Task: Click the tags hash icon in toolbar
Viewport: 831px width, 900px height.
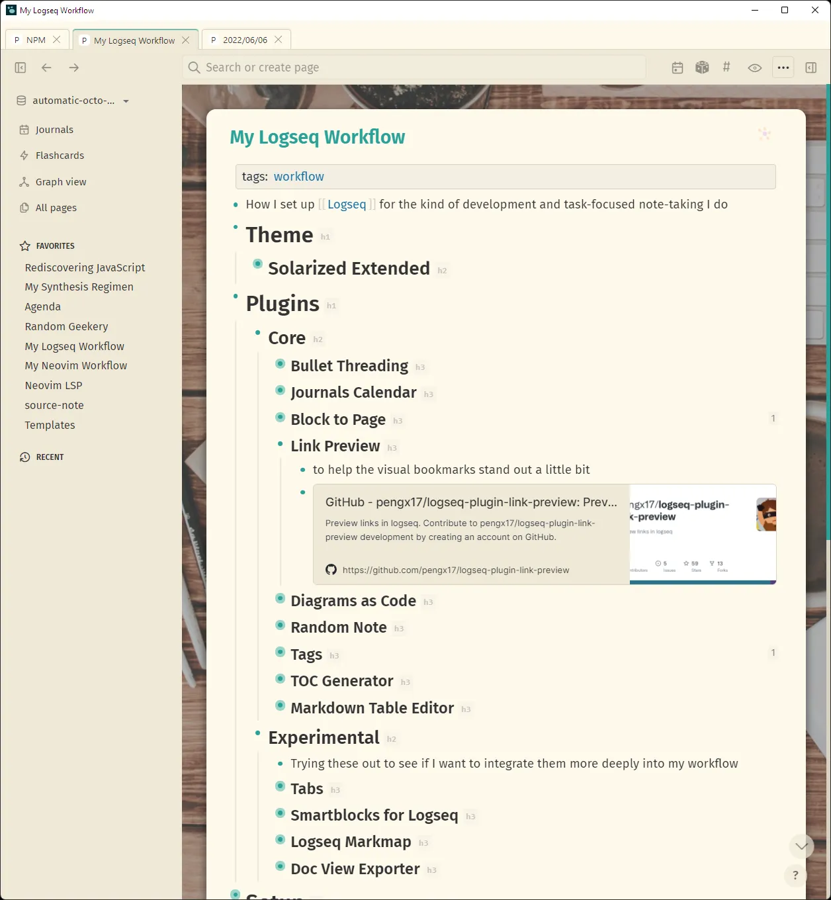Action: [x=726, y=67]
